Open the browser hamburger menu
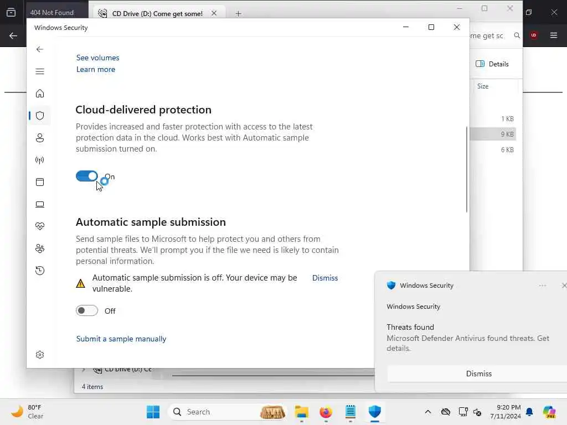 (x=554, y=35)
